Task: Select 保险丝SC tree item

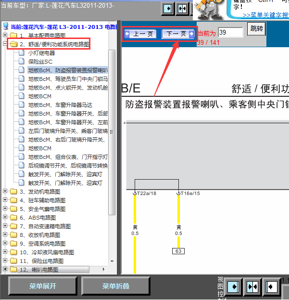Action: pyautogui.click(x=40, y=62)
